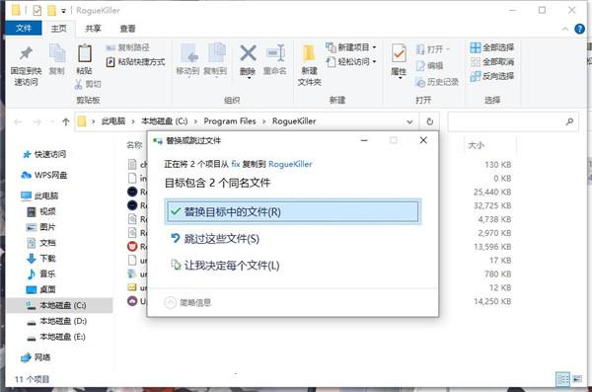
Task: Click Select all in the ribbon
Action: click(x=492, y=47)
